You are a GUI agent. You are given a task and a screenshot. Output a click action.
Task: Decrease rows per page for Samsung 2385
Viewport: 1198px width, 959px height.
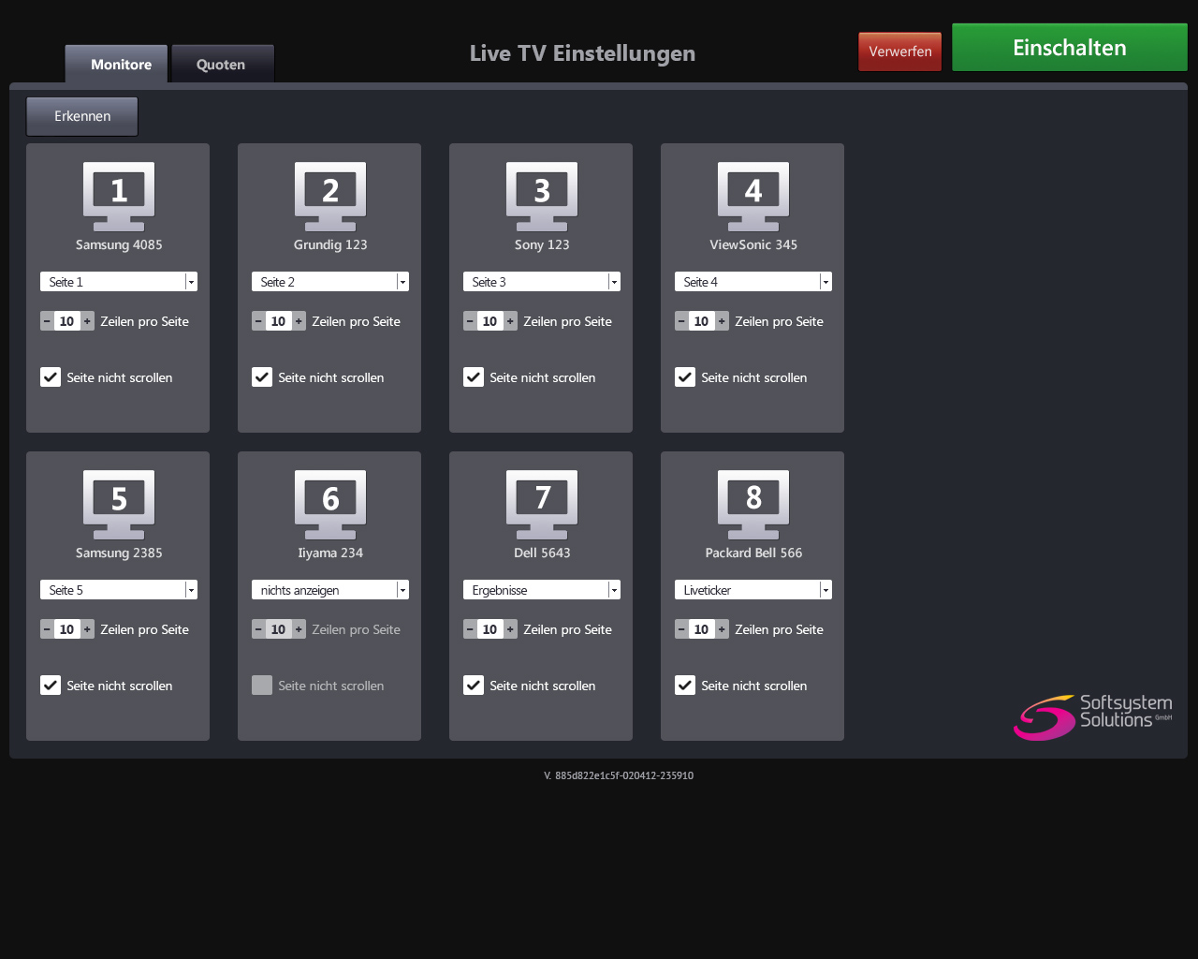pyautogui.click(x=47, y=629)
